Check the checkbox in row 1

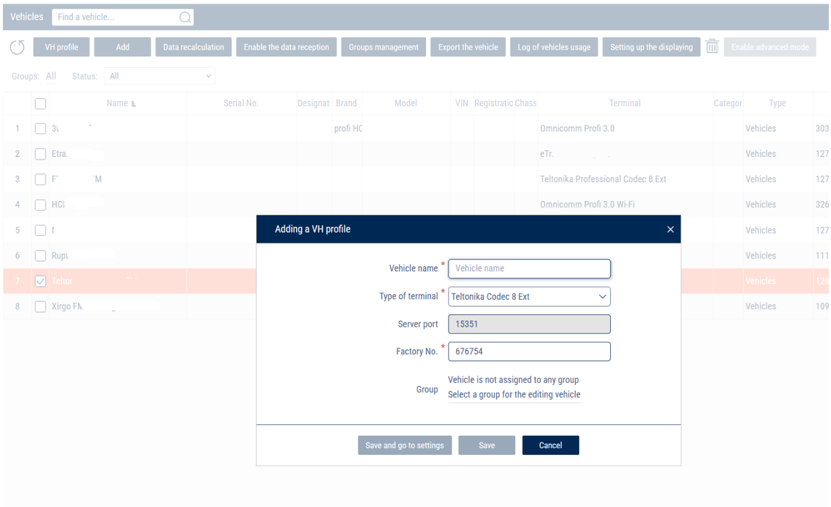click(40, 128)
